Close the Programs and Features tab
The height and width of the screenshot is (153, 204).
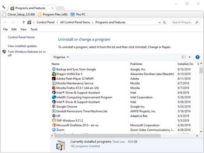(52, 8)
